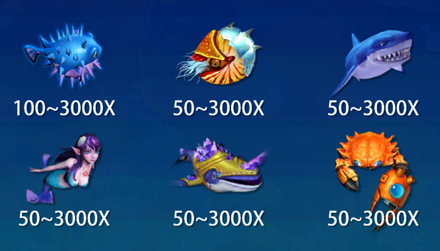Click the nautilus's white tentacles
The height and width of the screenshot is (251, 440).
[x=189, y=70]
